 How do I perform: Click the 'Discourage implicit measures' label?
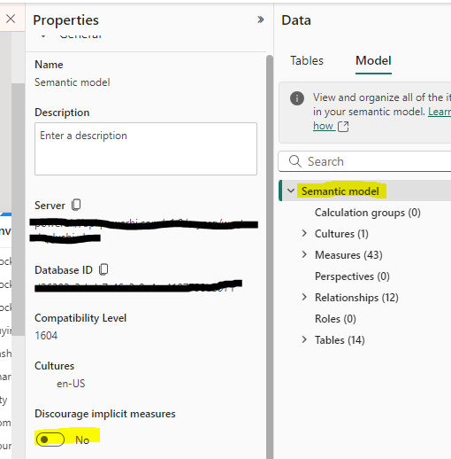click(105, 414)
